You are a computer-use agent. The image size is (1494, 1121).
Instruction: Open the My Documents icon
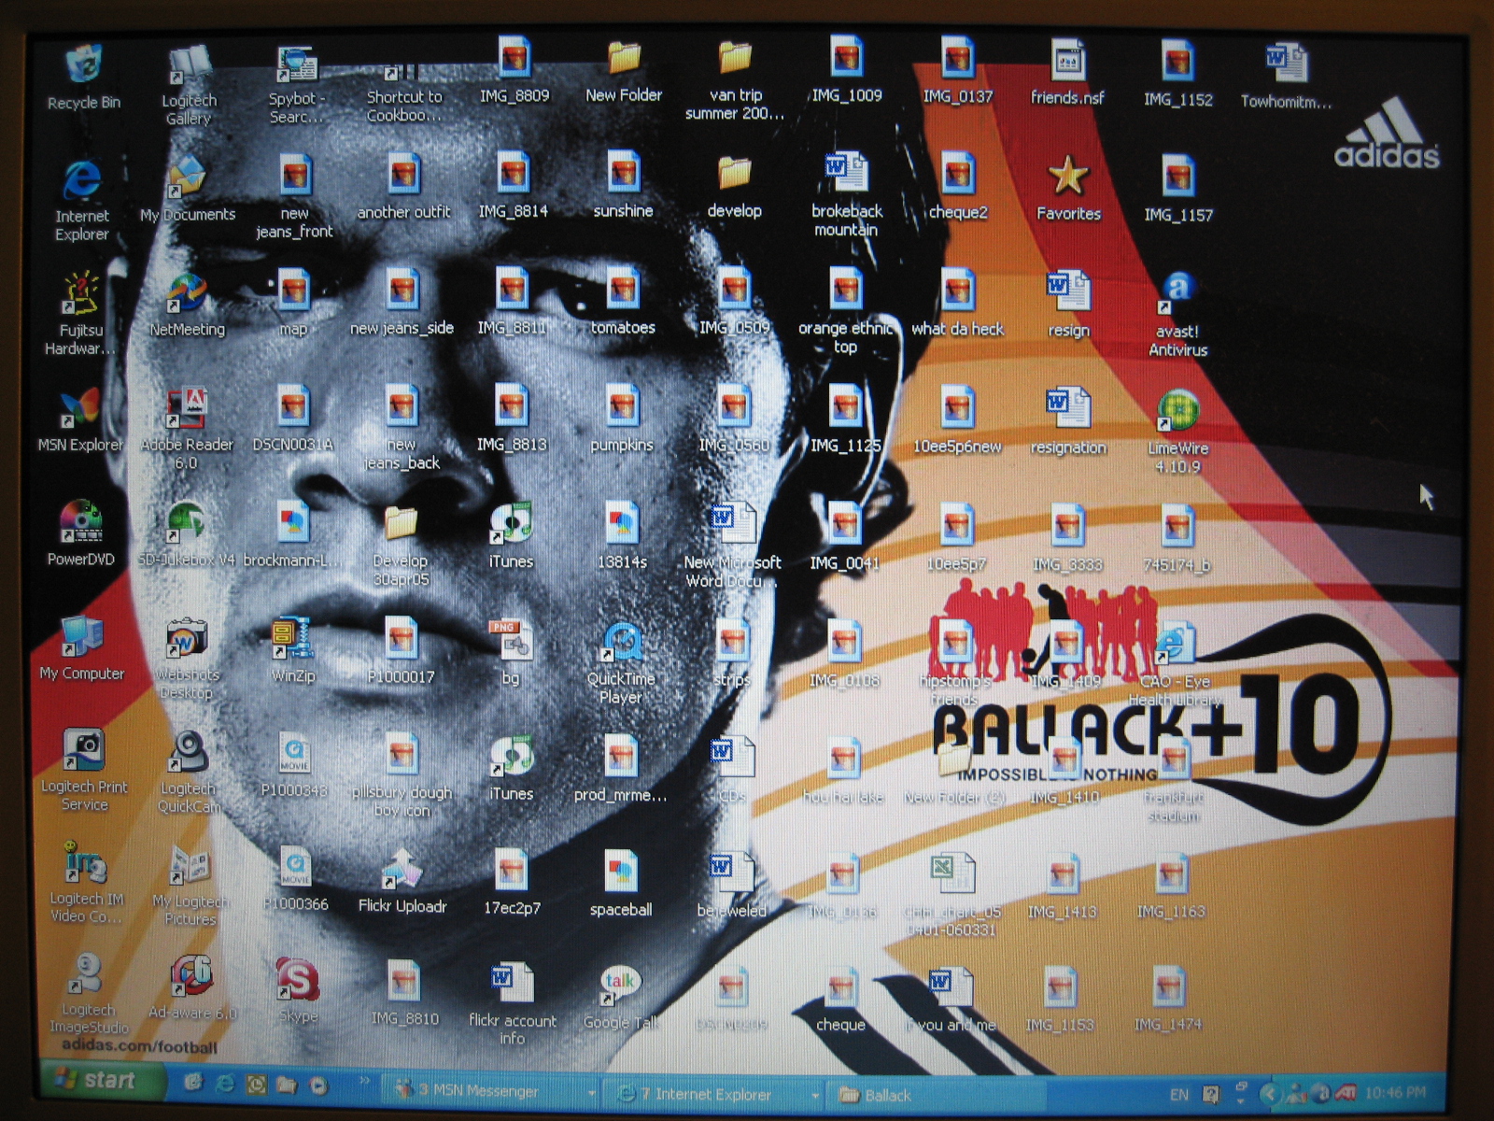tap(188, 177)
